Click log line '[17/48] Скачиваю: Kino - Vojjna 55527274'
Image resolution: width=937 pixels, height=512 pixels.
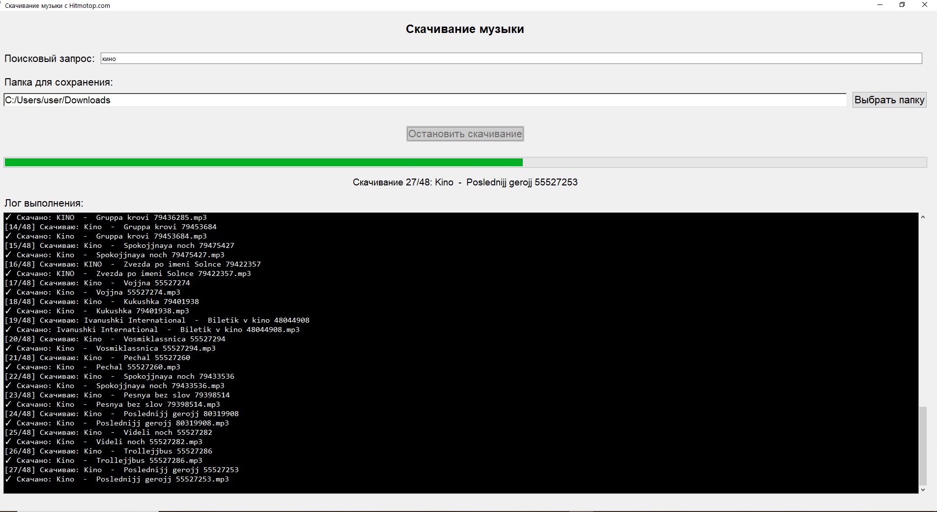[x=97, y=283]
